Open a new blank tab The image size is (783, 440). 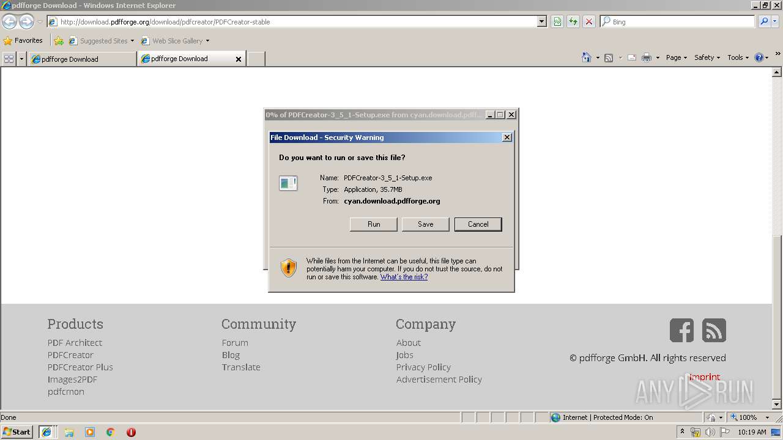pos(256,59)
